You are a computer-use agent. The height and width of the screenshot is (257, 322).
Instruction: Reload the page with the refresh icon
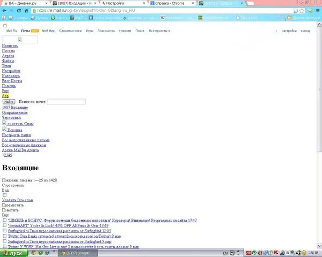click(x=19, y=11)
